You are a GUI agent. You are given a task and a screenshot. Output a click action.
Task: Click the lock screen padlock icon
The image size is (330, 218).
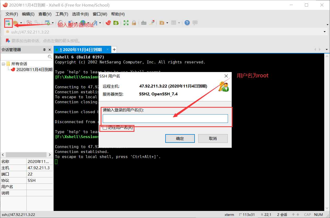click(134, 23)
